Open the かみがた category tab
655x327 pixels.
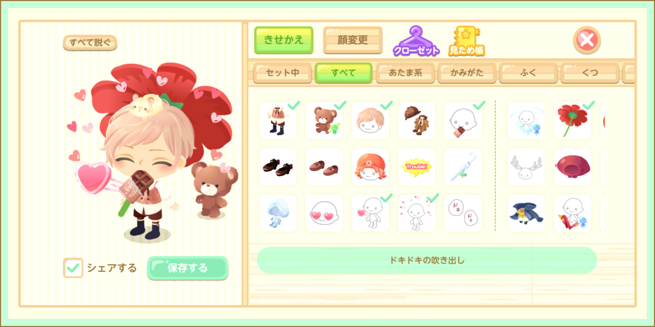click(467, 72)
